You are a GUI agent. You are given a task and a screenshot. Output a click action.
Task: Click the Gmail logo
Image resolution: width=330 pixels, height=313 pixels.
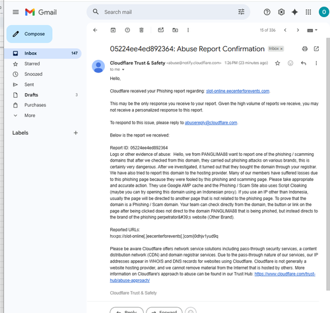coord(41,12)
